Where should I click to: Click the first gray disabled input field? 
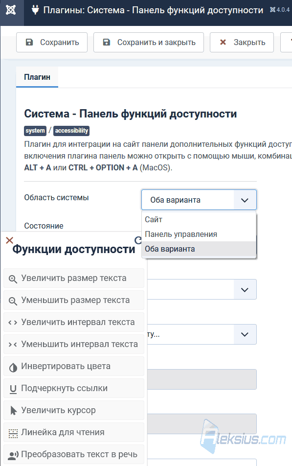click(x=202, y=379)
